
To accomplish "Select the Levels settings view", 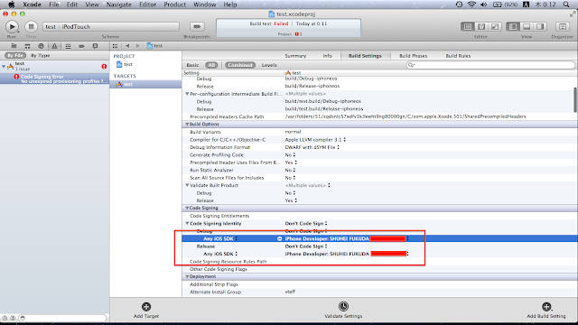I will tap(269, 65).
